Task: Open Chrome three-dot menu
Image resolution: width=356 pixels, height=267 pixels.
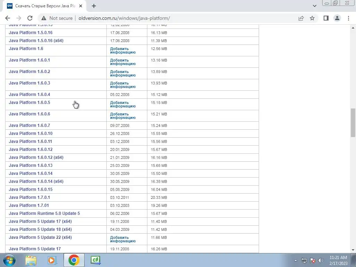Action: (x=348, y=18)
